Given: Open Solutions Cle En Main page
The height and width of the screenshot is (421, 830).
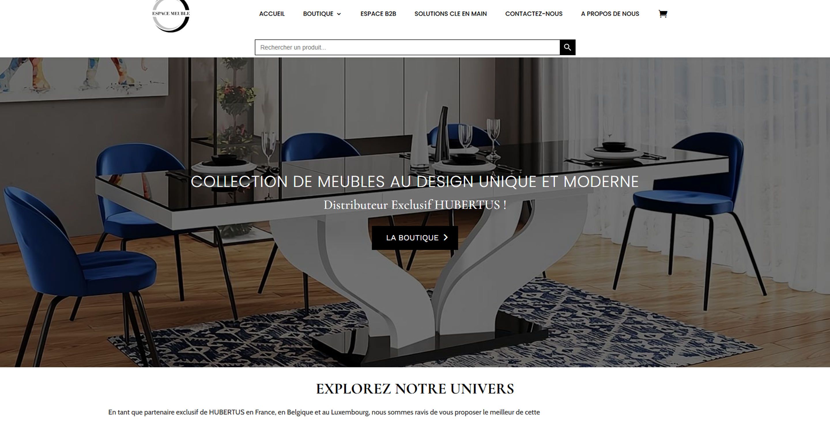Looking at the screenshot, I should tap(450, 14).
